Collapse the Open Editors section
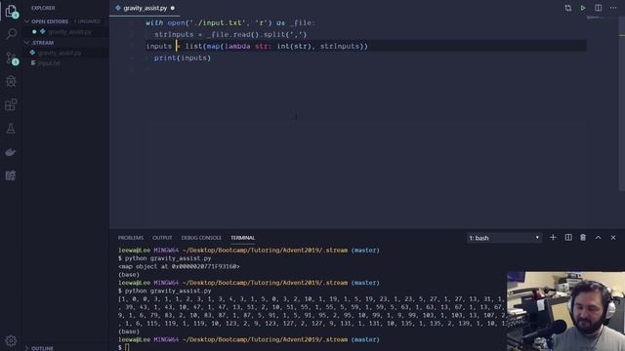This screenshot has height=351, width=625. point(65,21)
